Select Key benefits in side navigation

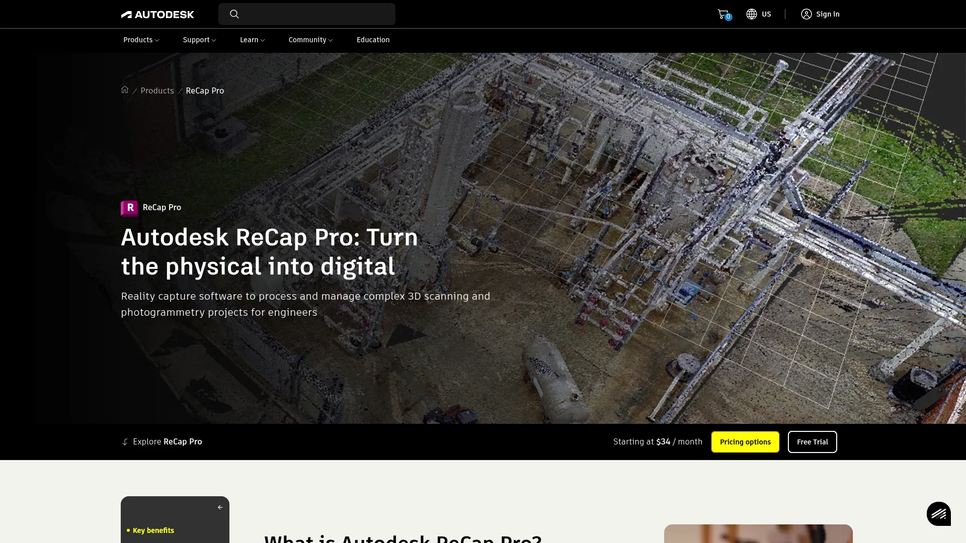pos(153,530)
